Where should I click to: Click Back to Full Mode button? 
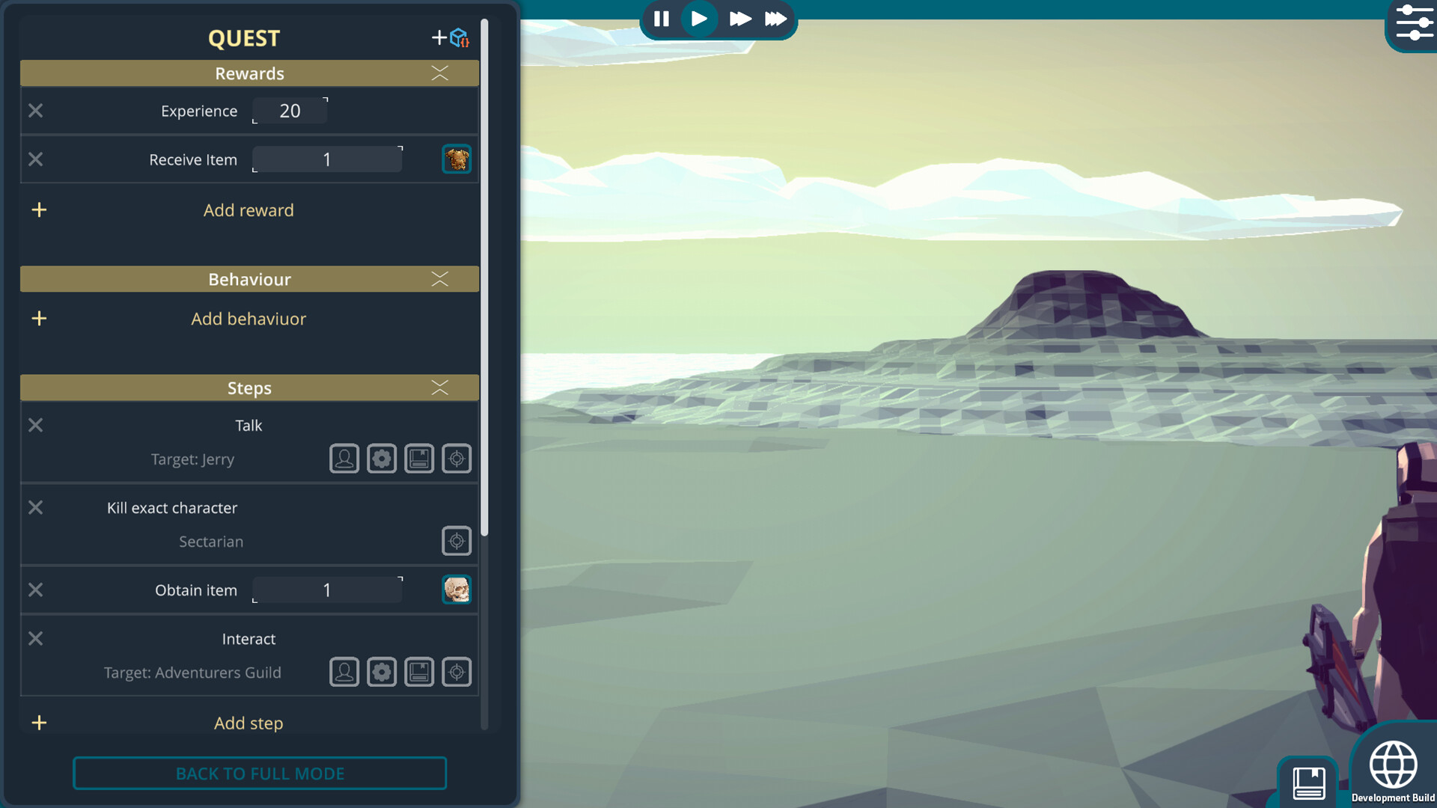pyautogui.click(x=260, y=774)
